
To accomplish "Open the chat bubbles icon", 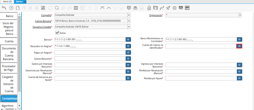I will tap(69, 8).
